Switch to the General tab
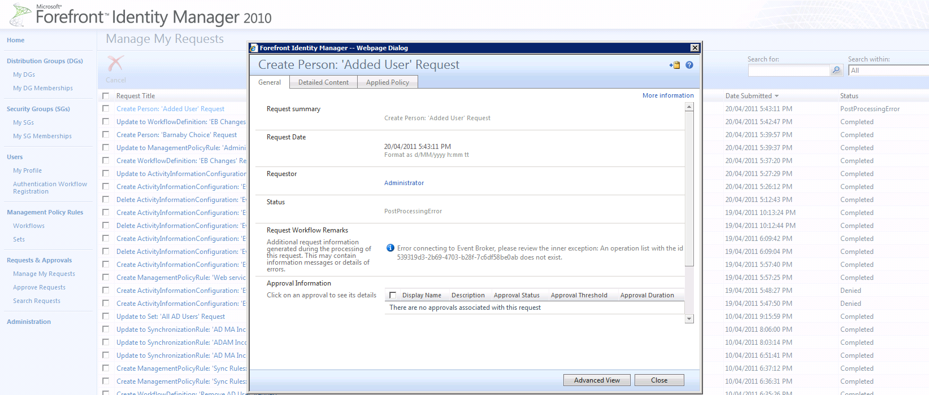The width and height of the screenshot is (929, 395). pyautogui.click(x=270, y=82)
